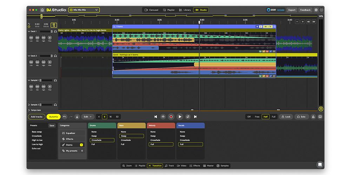Click the zoom-in plus icon on timeline
This screenshot has height=175, width=351.
tap(303, 22)
